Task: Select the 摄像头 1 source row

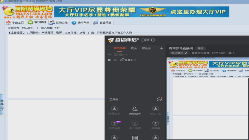Action: (x=135, y=60)
